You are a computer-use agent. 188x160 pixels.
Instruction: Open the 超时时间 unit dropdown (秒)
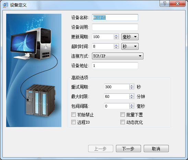point(130,46)
